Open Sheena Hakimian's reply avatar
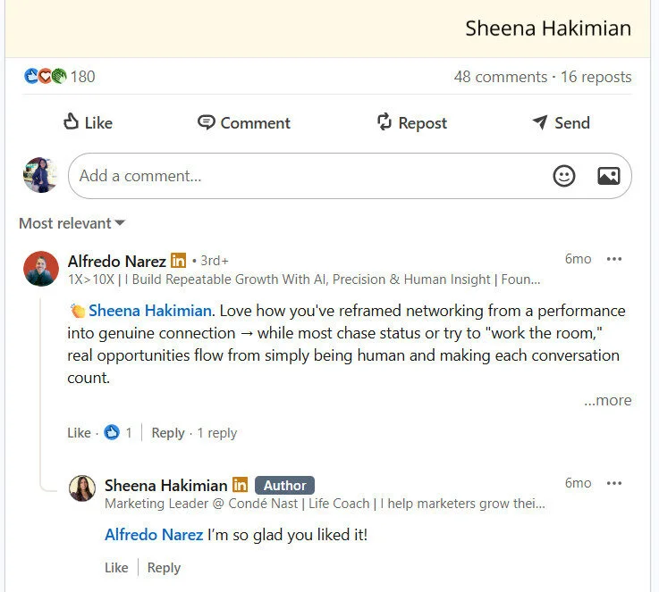The width and height of the screenshot is (659, 592). click(82, 488)
